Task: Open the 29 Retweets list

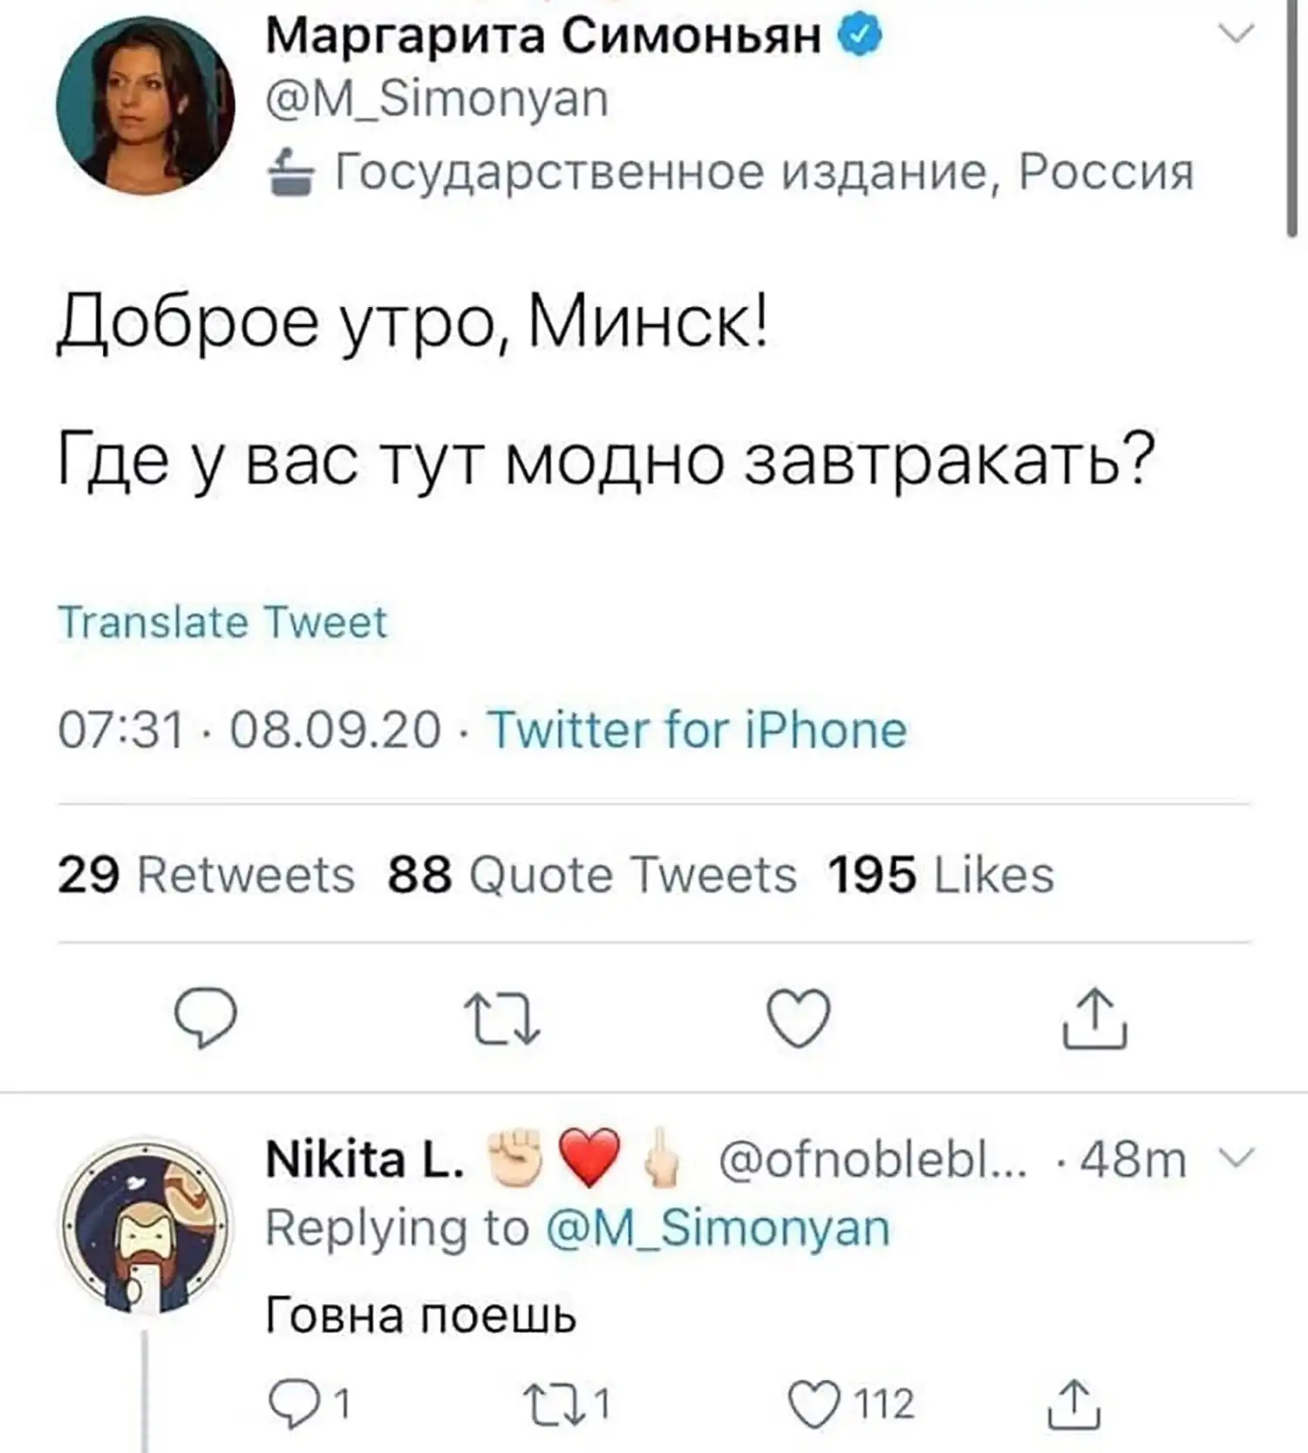Action: (x=207, y=875)
